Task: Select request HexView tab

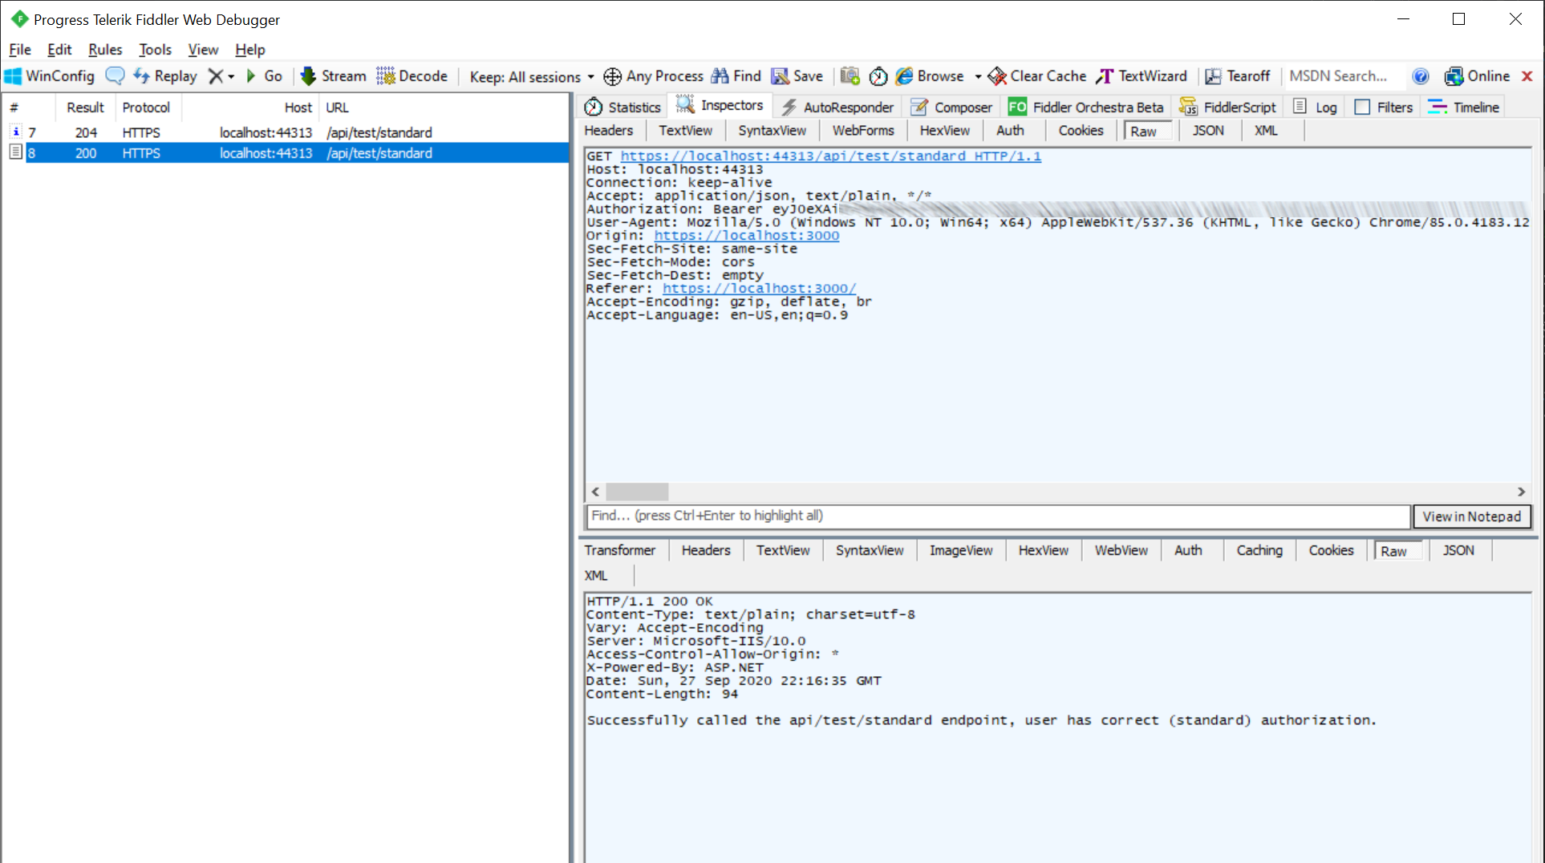Action: pyautogui.click(x=945, y=131)
